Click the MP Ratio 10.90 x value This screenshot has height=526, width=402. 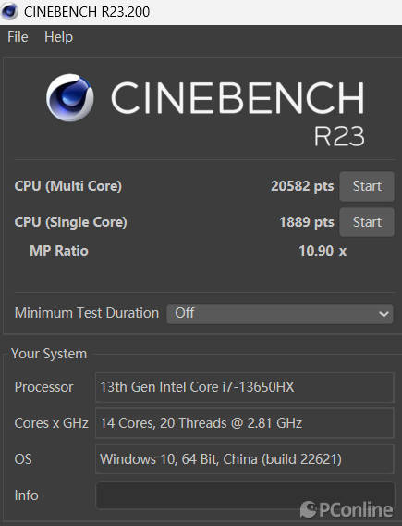point(323,251)
